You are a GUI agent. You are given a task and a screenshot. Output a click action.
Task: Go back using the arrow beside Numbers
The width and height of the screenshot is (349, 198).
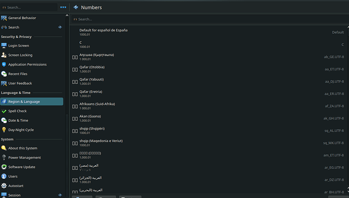[76, 8]
